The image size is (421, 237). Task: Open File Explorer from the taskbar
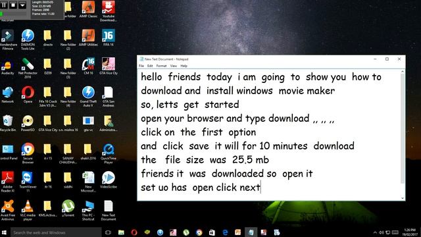point(121,232)
